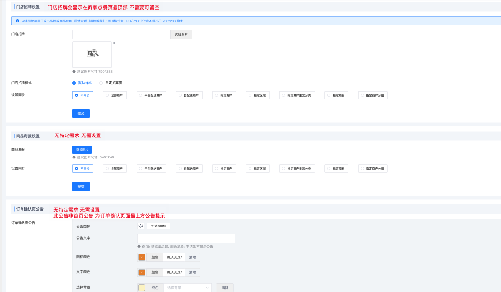Click the speaker announcement icon
This screenshot has width=501, height=292.
(141, 226)
